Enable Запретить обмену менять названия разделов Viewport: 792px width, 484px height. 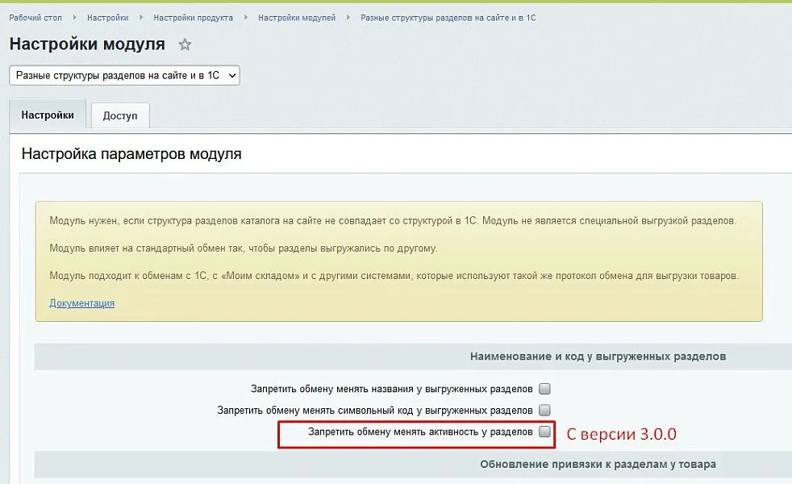(x=544, y=388)
